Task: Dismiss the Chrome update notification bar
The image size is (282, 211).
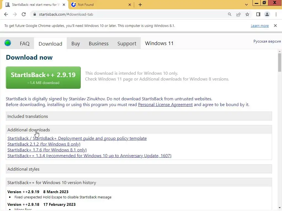Action: 275,26
